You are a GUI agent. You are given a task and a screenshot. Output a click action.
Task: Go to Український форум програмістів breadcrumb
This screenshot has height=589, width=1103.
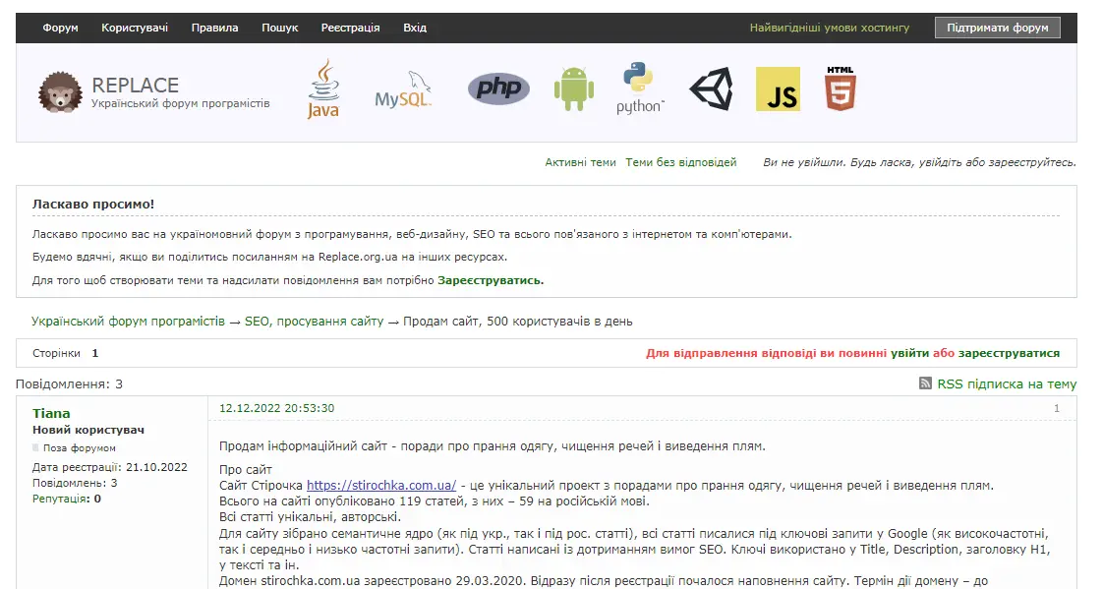click(128, 321)
